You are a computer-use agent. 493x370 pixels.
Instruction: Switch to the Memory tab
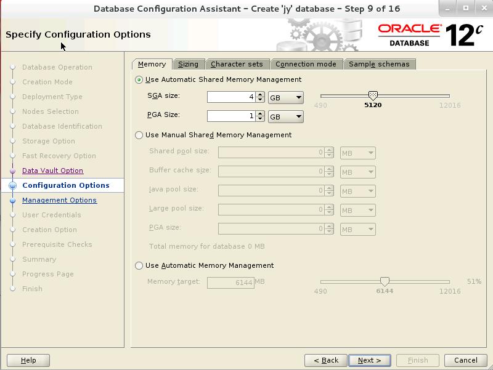tap(152, 64)
